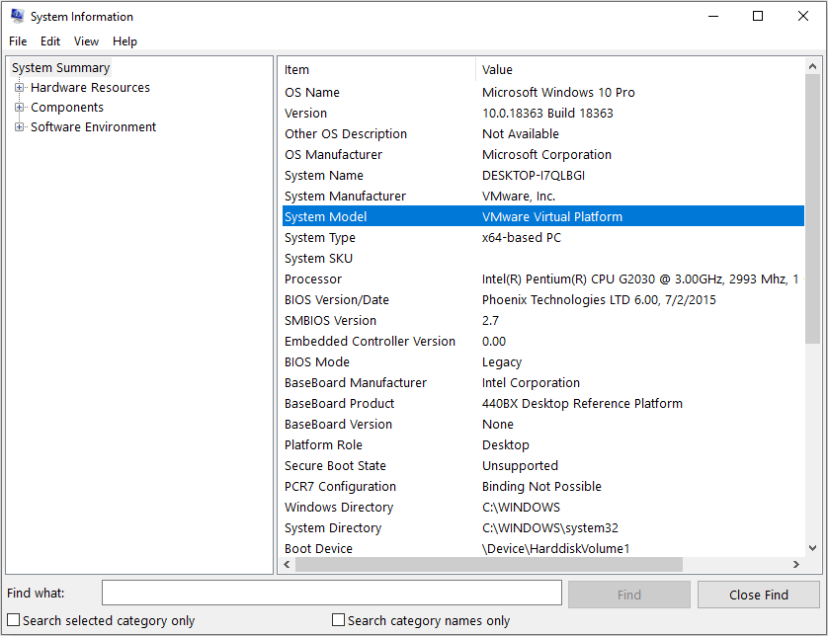Select the System Manufacturer row
The height and width of the screenshot is (636, 828).
pos(543,196)
